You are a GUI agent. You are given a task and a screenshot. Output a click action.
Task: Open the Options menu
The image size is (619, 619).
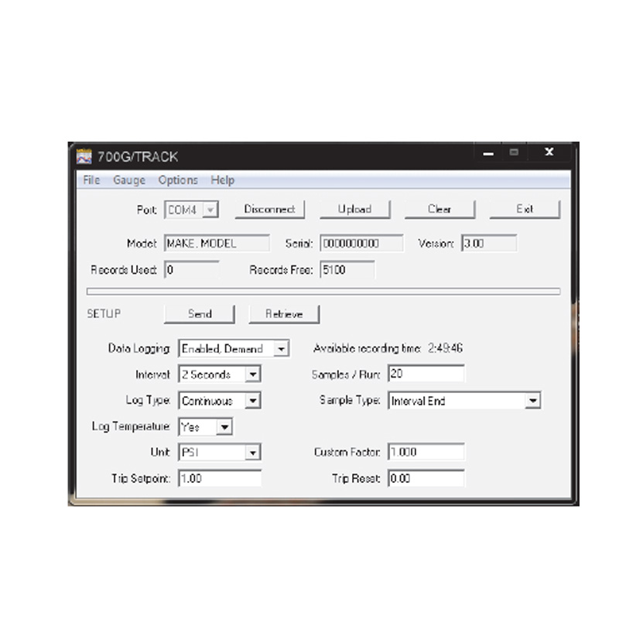click(x=178, y=180)
